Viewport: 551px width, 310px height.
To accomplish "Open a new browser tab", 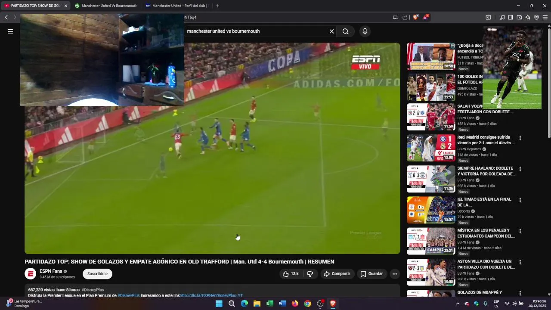I will point(217,6).
